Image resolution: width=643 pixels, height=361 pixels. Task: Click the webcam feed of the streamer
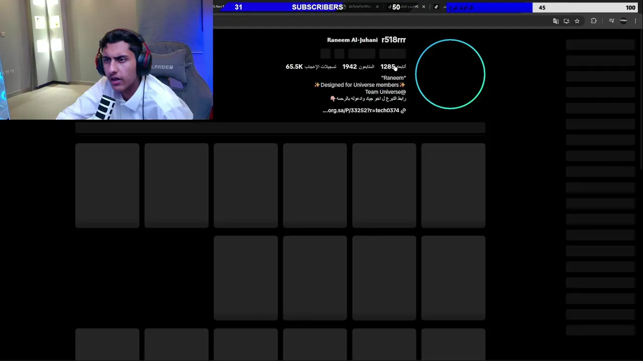pyautogui.click(x=106, y=60)
